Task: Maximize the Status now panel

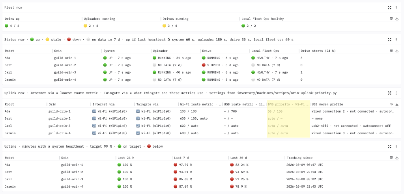Action: click(389, 40)
